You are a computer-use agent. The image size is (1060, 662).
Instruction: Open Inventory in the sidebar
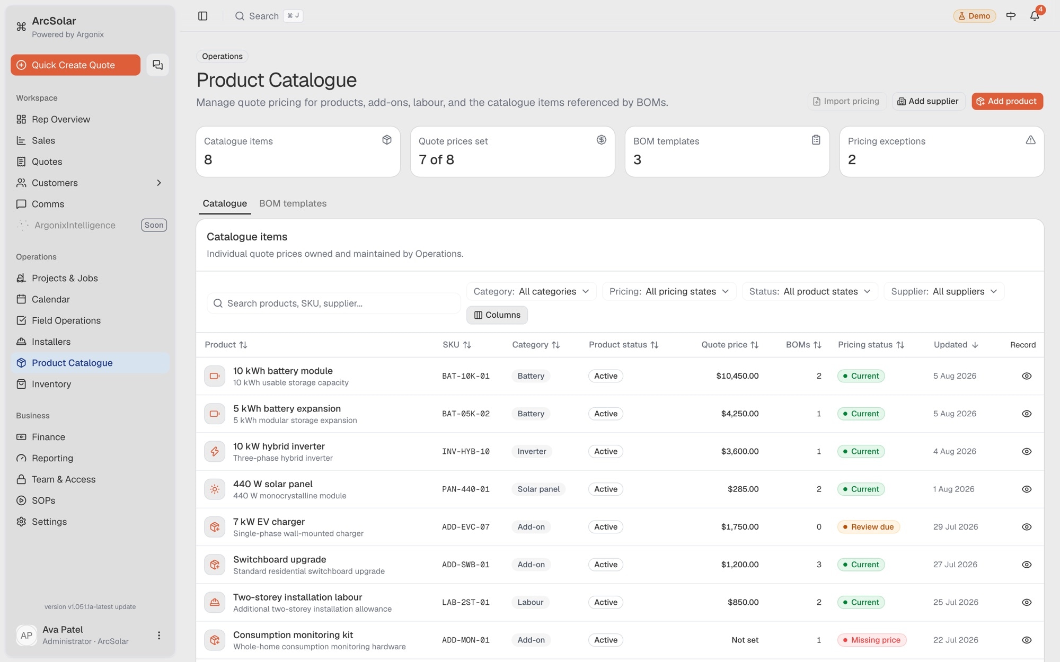click(x=90, y=384)
